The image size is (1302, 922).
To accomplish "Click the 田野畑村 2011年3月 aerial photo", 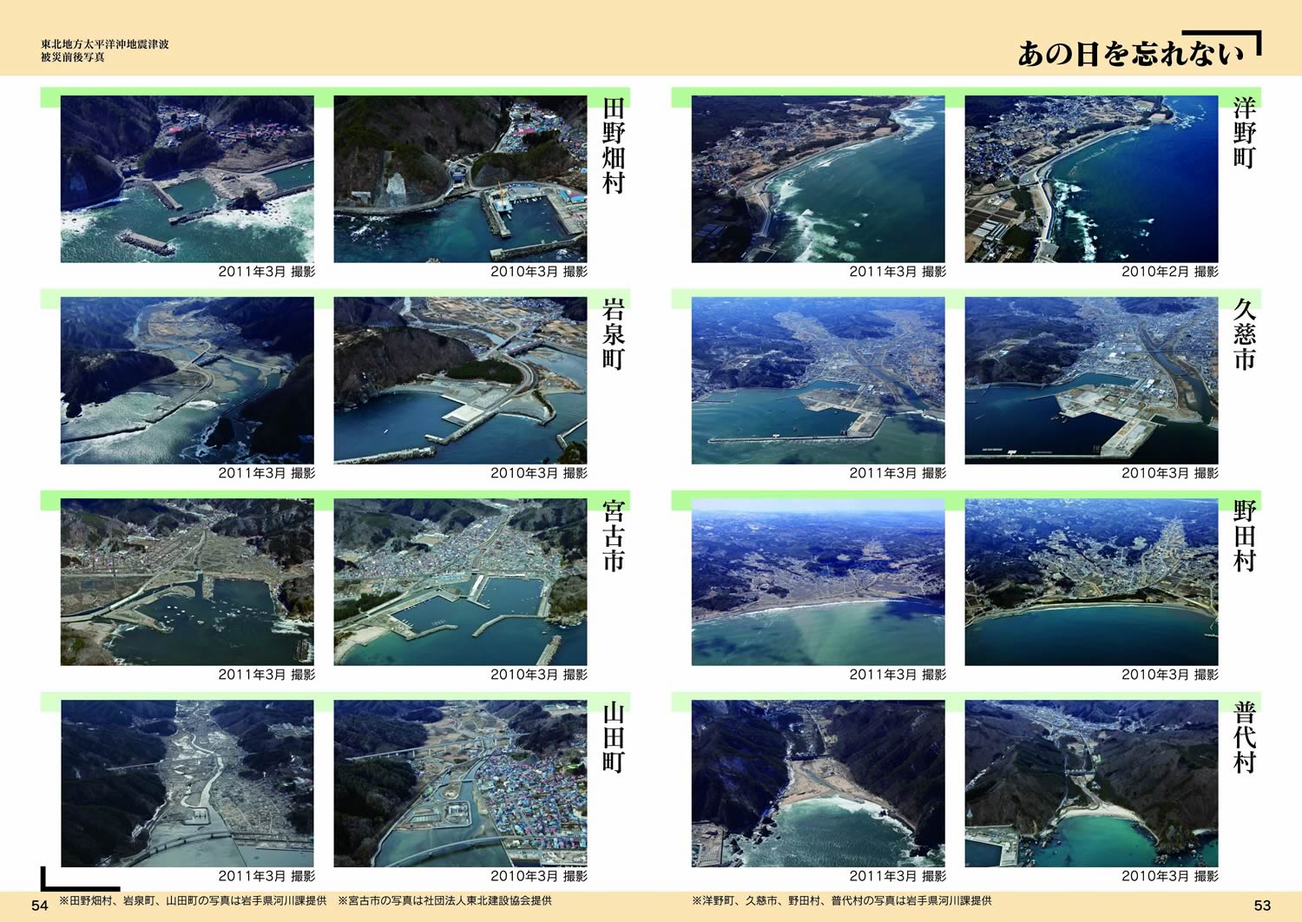I will click(x=187, y=179).
